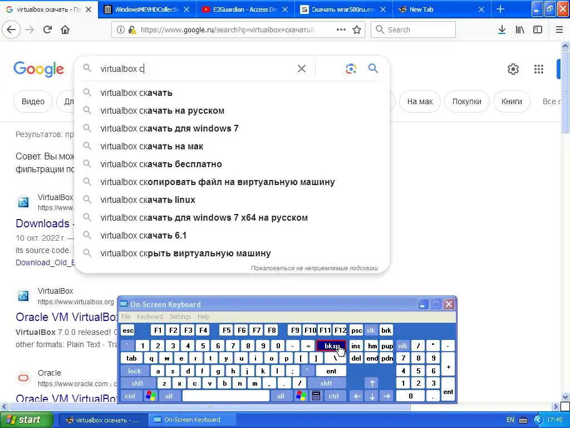This screenshot has width=570, height=428.
Task: Go back to the previous page
Action: (x=11, y=30)
